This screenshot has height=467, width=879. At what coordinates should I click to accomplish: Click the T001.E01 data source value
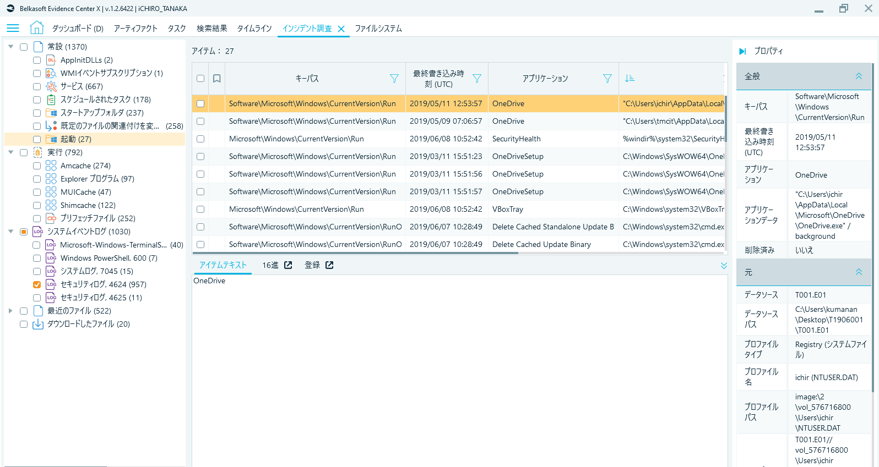click(811, 295)
